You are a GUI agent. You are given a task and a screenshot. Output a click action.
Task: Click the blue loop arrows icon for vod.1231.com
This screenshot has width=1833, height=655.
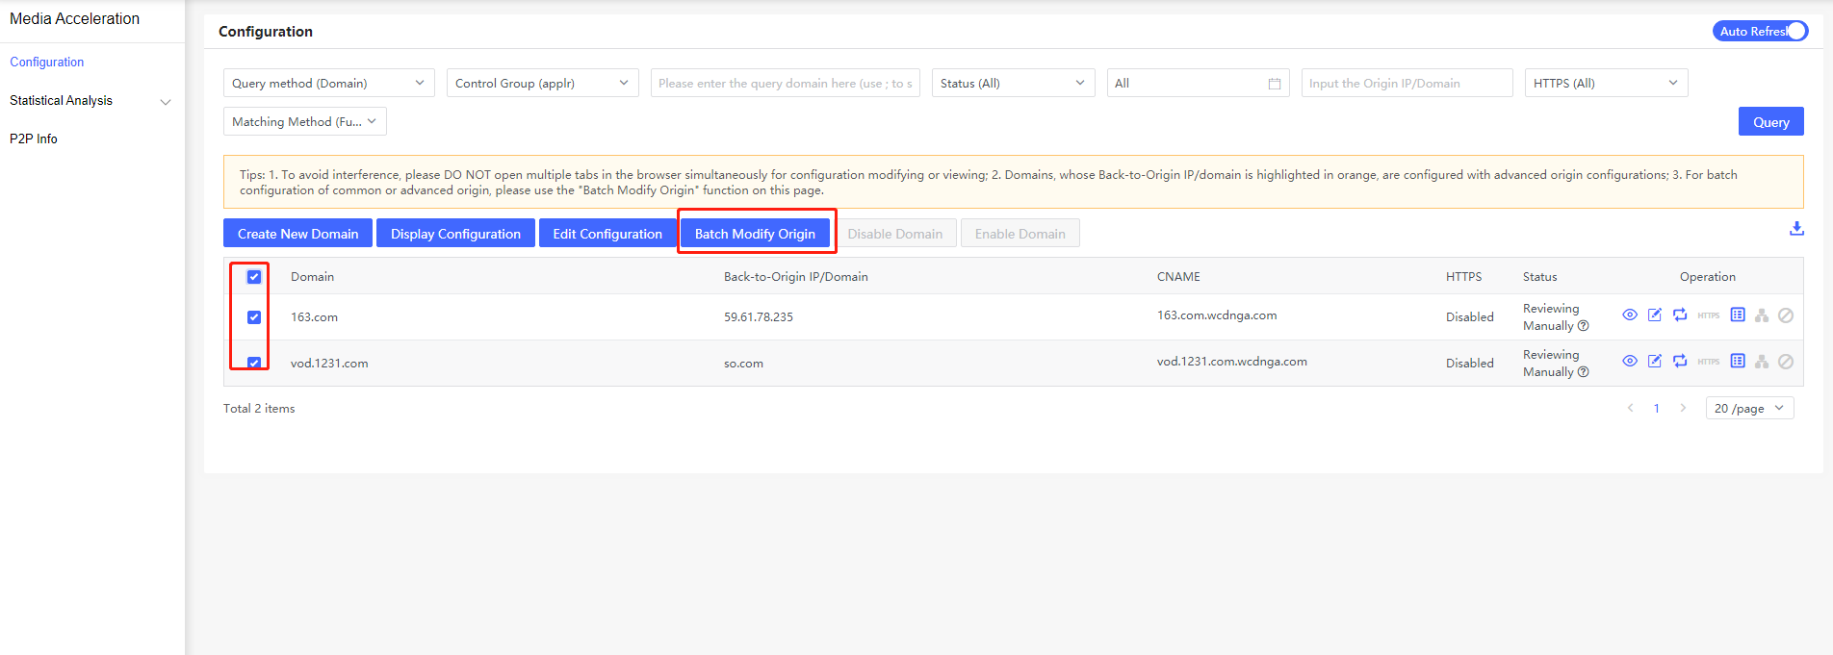click(x=1680, y=362)
